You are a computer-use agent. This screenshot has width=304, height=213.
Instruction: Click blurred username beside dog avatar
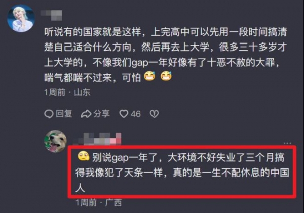coord(98,139)
